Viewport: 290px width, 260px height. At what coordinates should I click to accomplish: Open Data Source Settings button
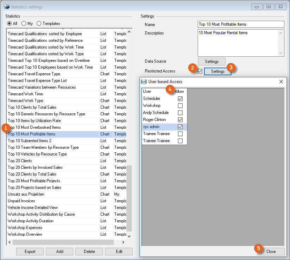212,62
